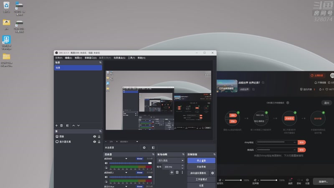Viewport: 334px width, 188px height.
Task: Copy the rtmp地址 with its orange button
Action: pos(301,142)
